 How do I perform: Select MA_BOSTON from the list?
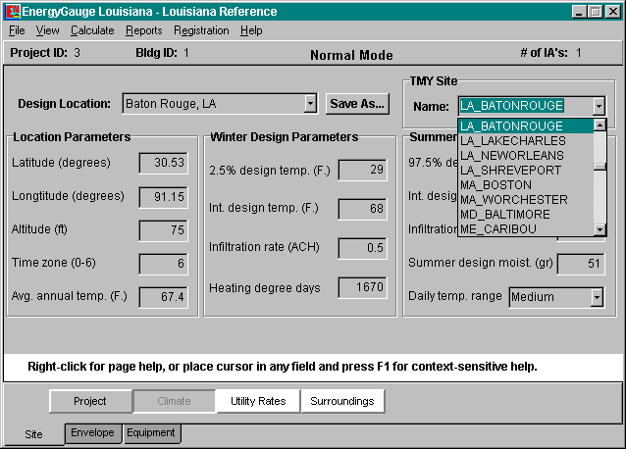tap(525, 185)
